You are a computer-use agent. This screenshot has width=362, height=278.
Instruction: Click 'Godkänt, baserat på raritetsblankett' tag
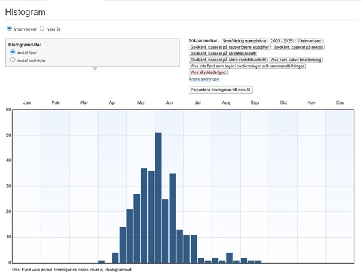point(222,54)
